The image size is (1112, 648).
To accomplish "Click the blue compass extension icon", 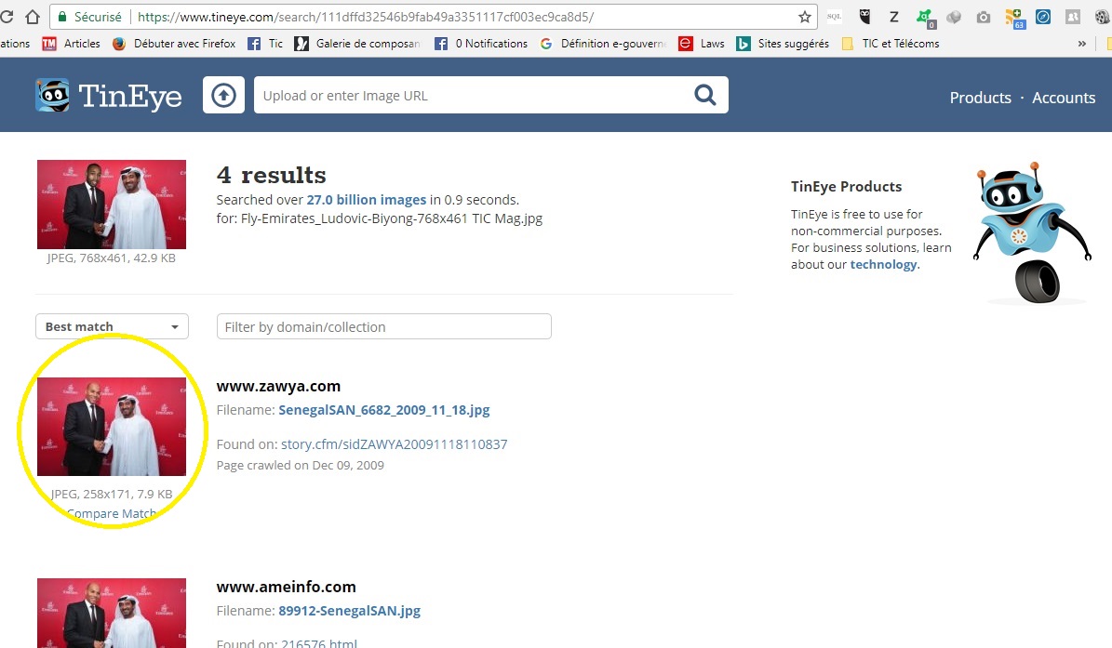I will pos(1043,17).
